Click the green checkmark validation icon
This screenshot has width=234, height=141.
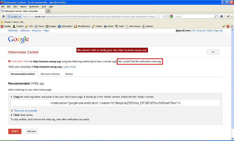tap(224, 26)
